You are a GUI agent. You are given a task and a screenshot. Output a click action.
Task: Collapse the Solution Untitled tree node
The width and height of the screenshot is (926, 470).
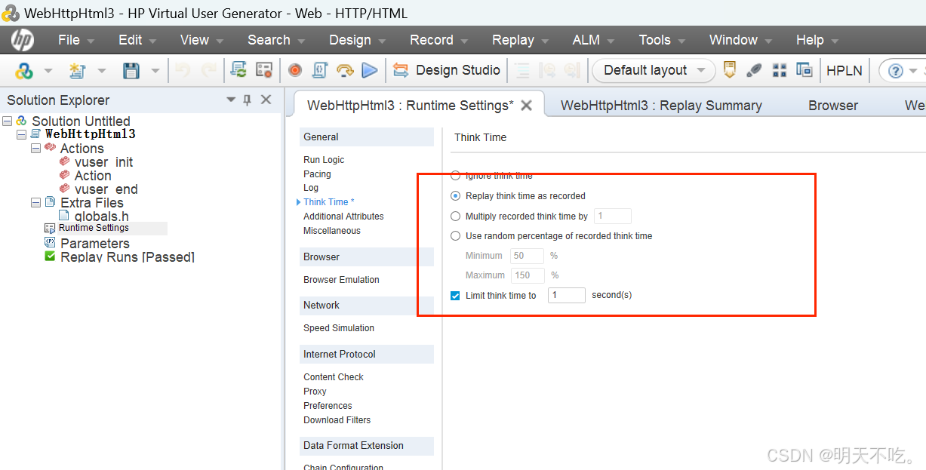(x=8, y=121)
